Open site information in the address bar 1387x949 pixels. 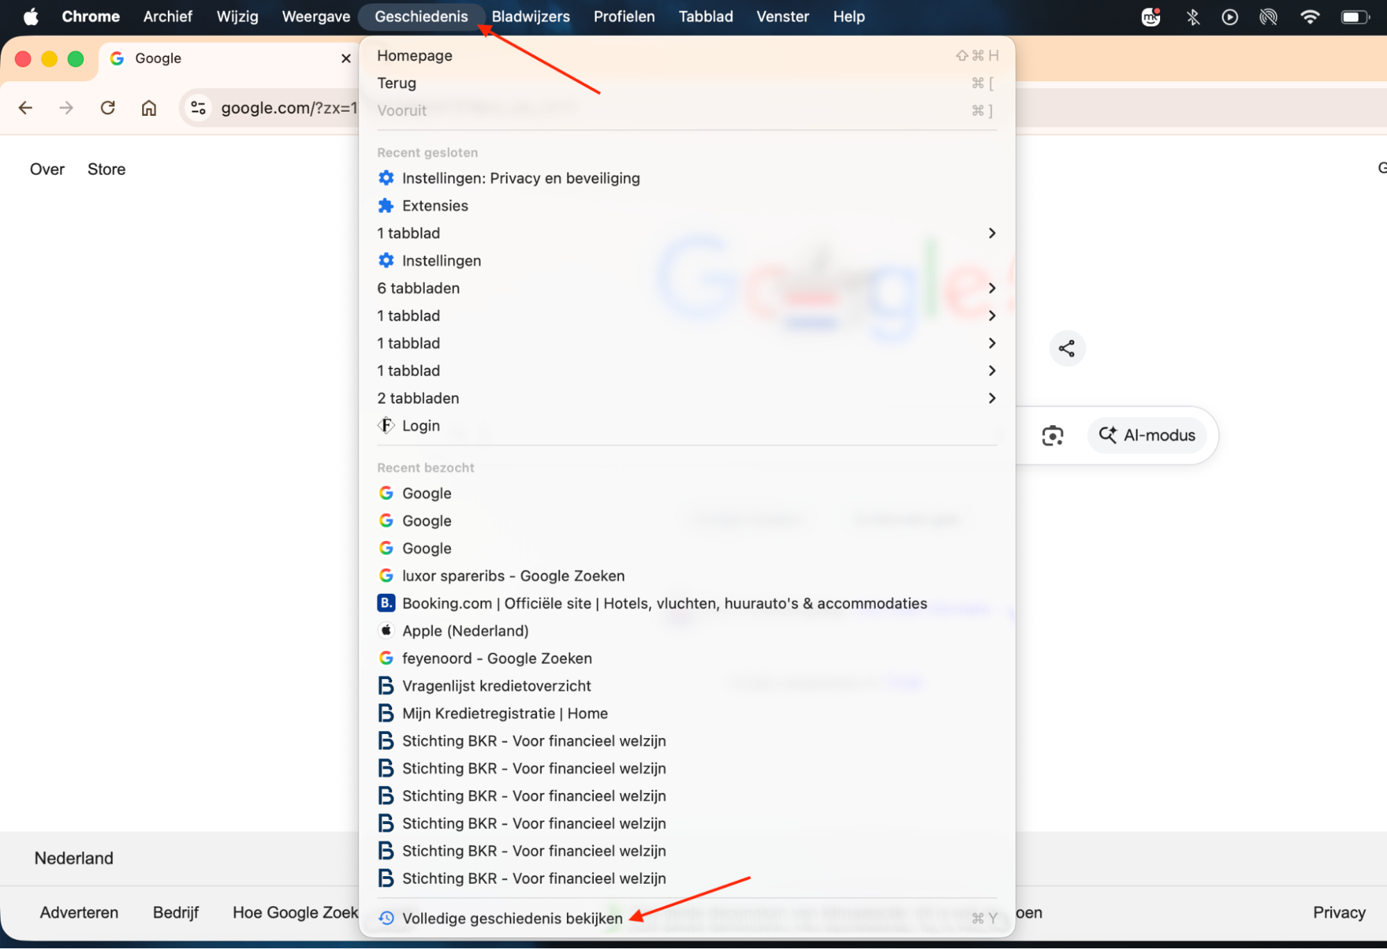[x=198, y=108]
